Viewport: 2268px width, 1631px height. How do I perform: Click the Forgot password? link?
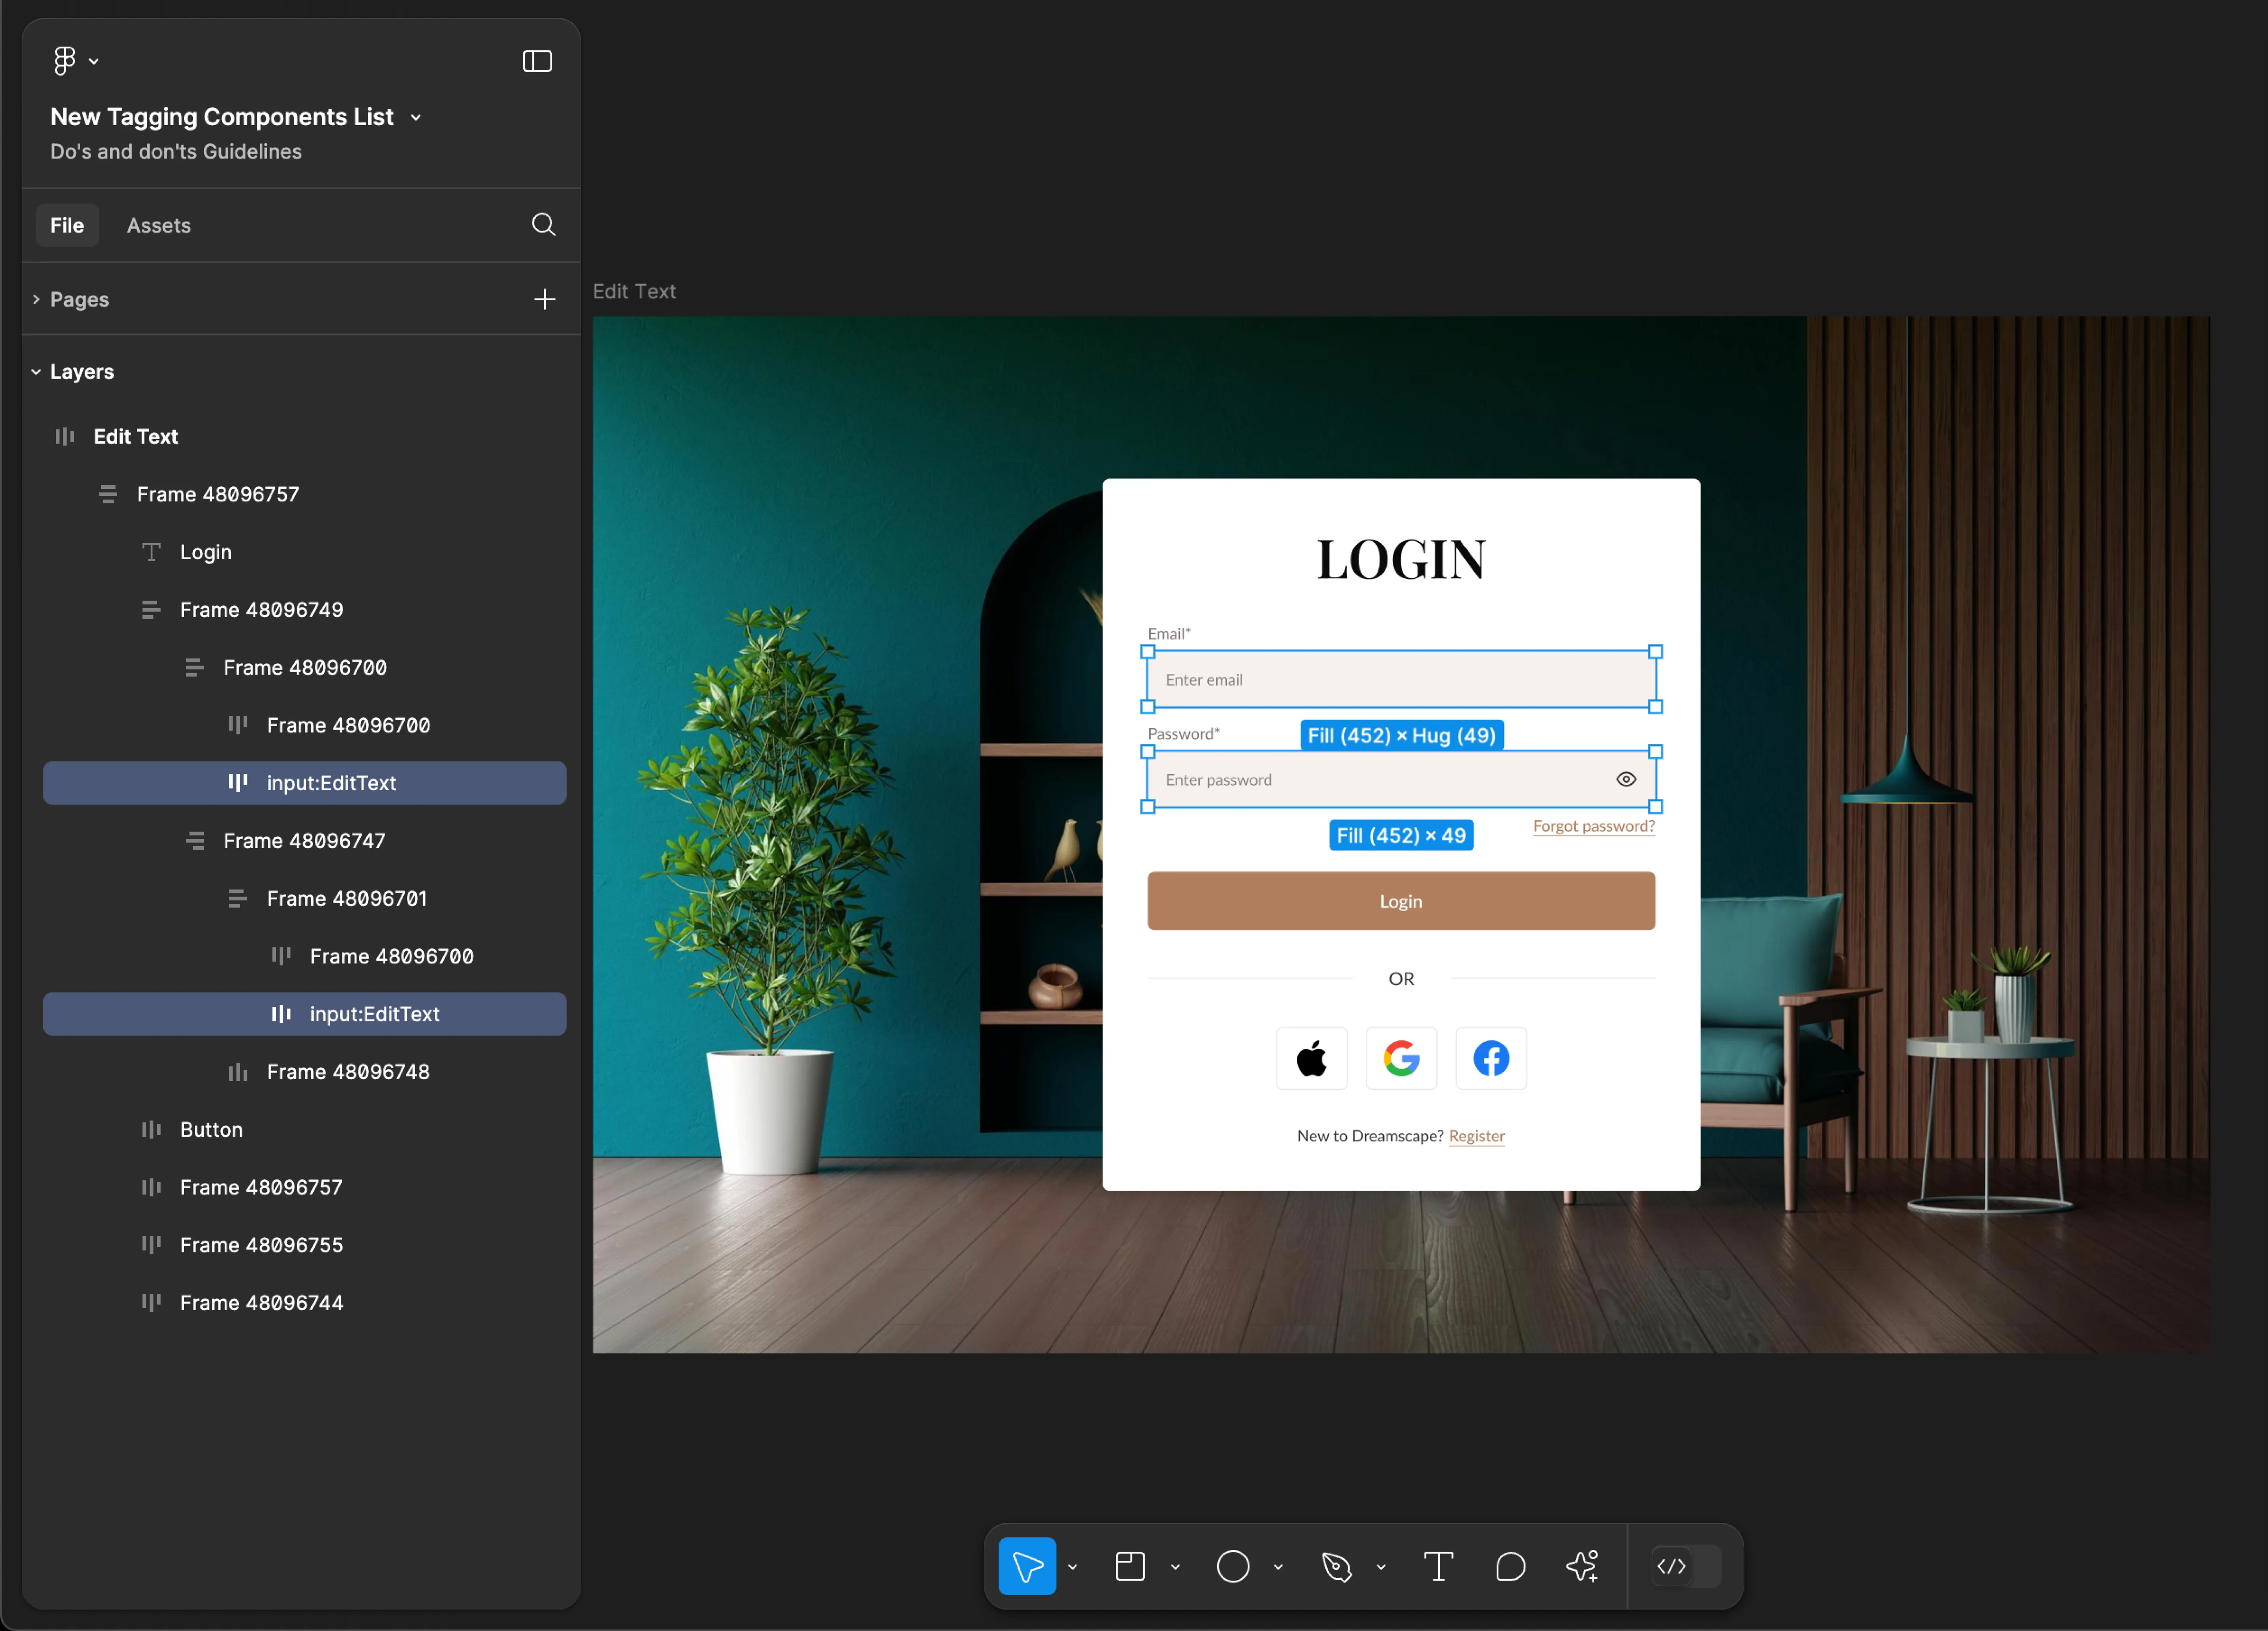coord(1594,826)
